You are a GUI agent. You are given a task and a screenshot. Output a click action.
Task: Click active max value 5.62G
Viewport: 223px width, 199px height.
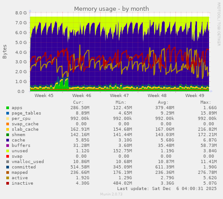210,178
